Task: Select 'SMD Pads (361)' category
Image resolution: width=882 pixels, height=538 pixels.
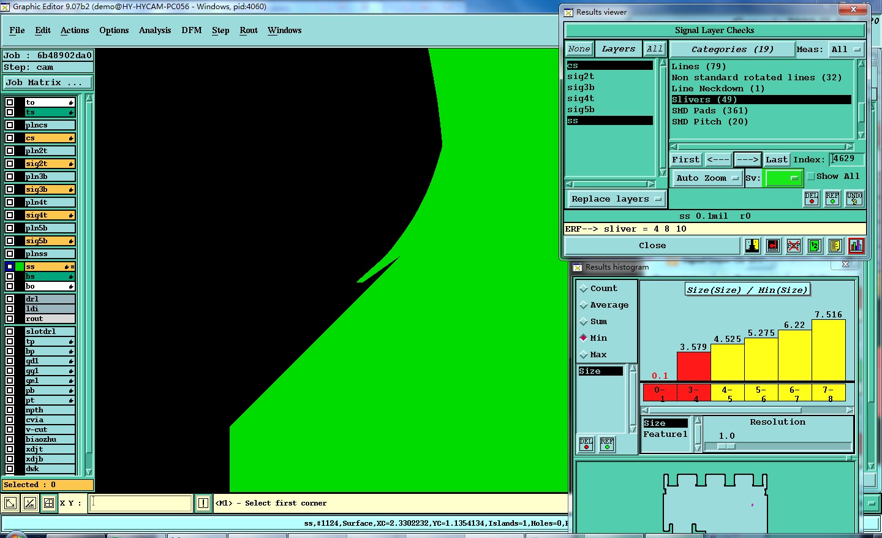Action: point(710,111)
